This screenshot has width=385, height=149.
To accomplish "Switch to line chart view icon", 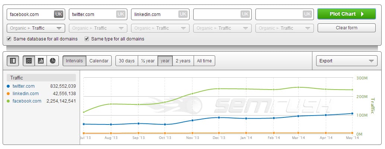I will (x=29, y=61).
